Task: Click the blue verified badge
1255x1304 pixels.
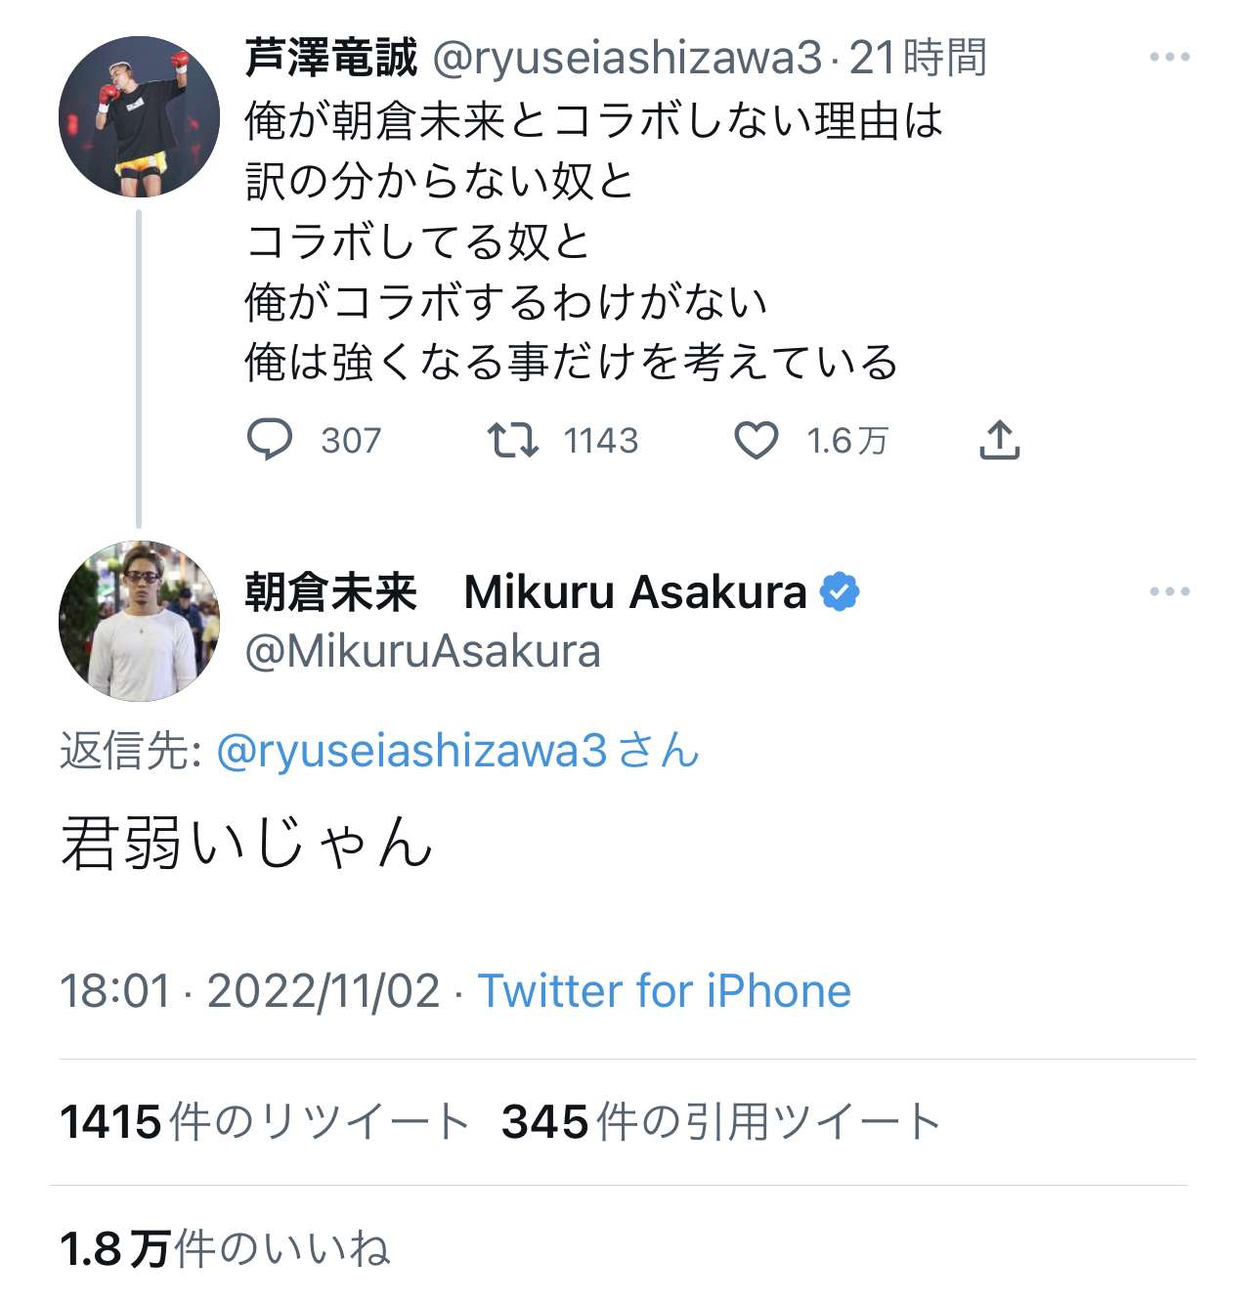Action: [x=840, y=591]
